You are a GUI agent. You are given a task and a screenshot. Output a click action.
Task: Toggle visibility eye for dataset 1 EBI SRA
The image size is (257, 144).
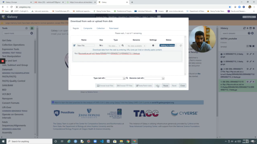247,82
